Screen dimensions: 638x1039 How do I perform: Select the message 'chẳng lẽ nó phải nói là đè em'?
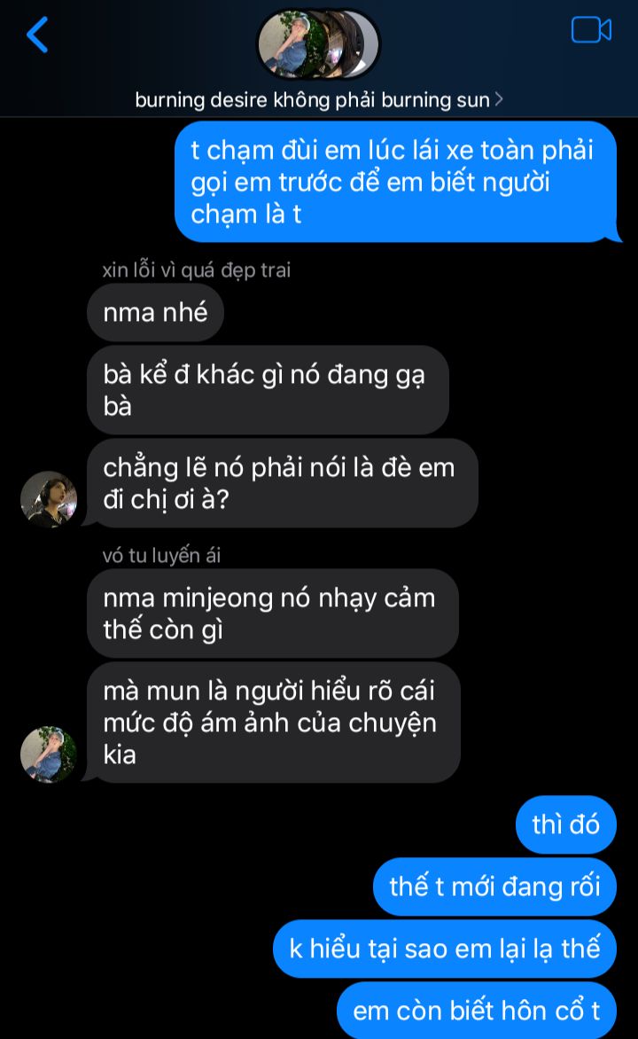pos(283,483)
